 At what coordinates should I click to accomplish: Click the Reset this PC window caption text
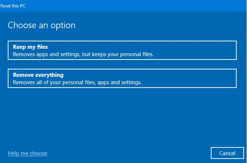click(13, 6)
